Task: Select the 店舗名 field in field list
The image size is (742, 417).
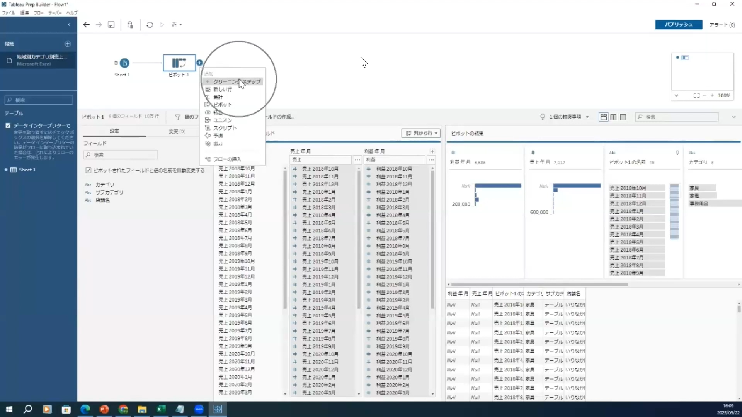Action: (x=103, y=200)
